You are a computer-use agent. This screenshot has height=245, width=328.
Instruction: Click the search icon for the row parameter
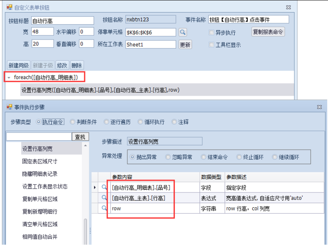coord(104,209)
